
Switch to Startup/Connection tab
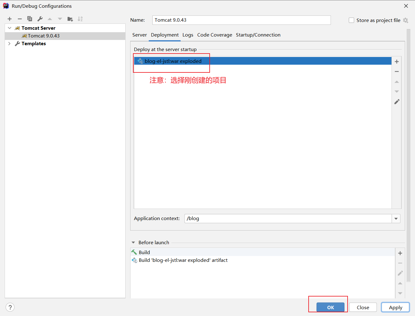coord(258,35)
